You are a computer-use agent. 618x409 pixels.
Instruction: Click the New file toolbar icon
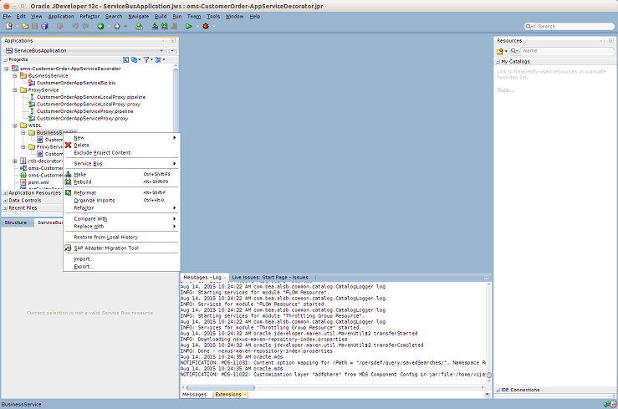click(x=9, y=26)
